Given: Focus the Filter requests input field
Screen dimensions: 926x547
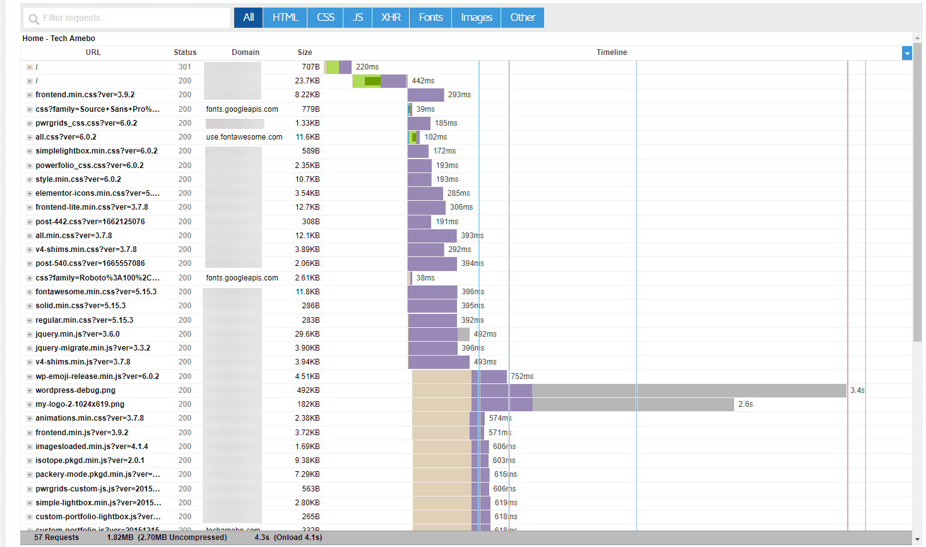Looking at the screenshot, I should [x=127, y=18].
